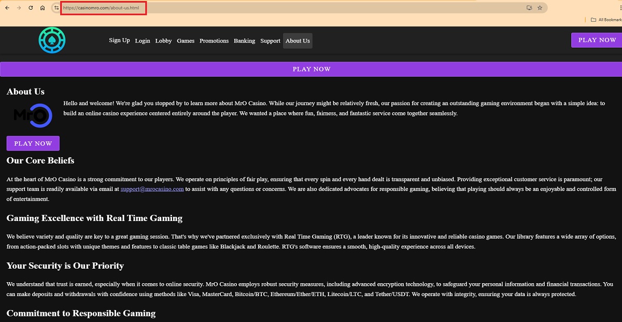This screenshot has height=322, width=622.
Task: Click the browser back arrow
Action: click(7, 8)
